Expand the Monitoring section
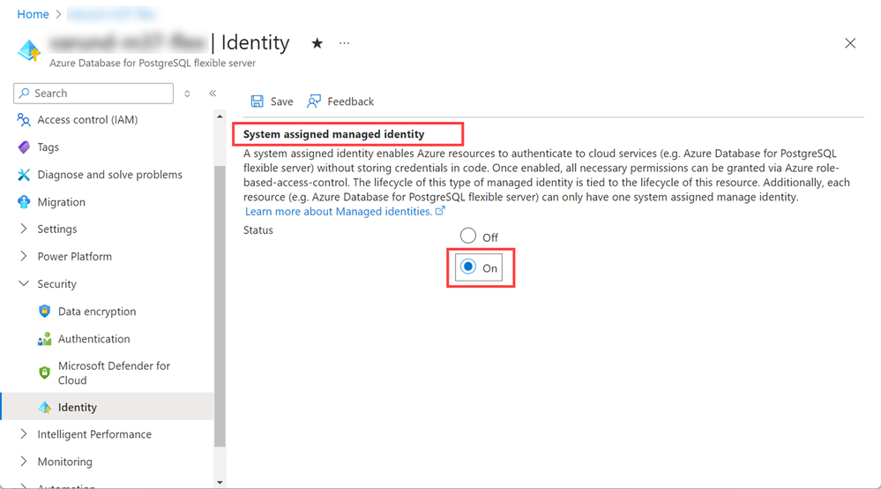This screenshot has width=881, height=489. pyautogui.click(x=24, y=462)
